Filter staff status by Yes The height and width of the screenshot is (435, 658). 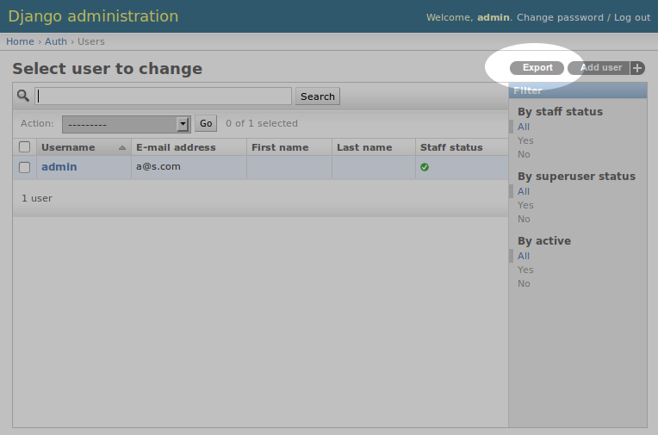point(525,140)
